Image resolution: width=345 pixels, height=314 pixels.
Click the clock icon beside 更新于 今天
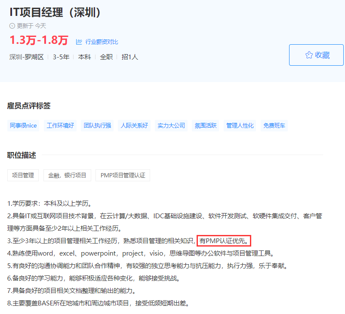12,26
